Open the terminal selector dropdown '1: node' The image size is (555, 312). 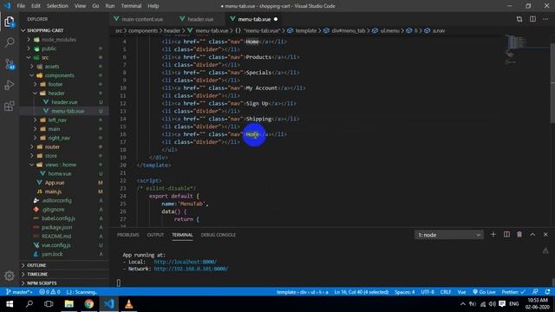tap(449, 235)
